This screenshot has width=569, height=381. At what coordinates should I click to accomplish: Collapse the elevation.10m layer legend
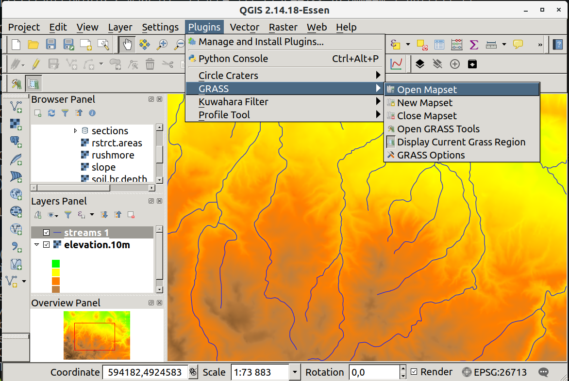click(x=36, y=245)
